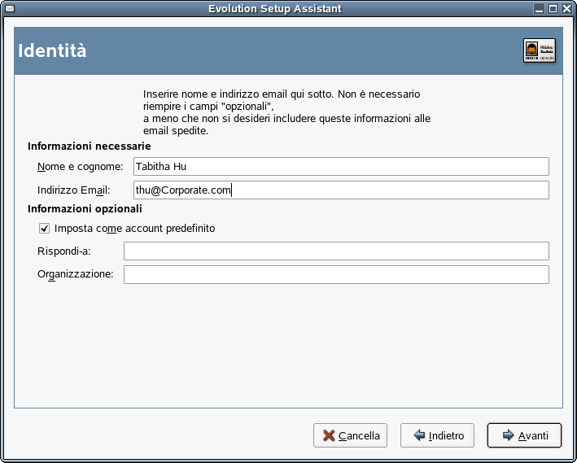Screen dimensions: 577x463
Task: Click the 'Identità' page title
Action: 52,50
